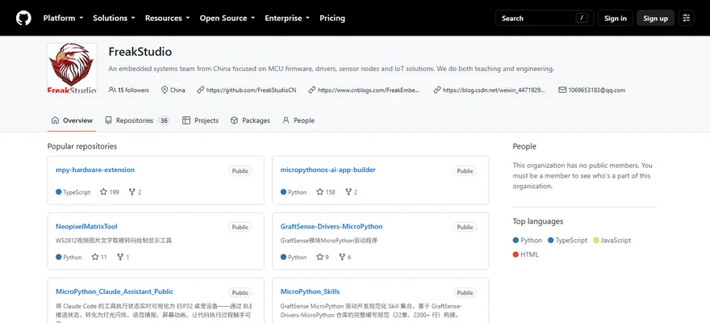Open the MicroPython_Skills repository
The height and width of the screenshot is (323, 710).
click(310, 292)
